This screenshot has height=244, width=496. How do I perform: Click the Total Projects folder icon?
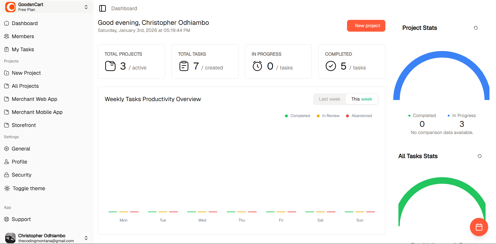[110, 66]
